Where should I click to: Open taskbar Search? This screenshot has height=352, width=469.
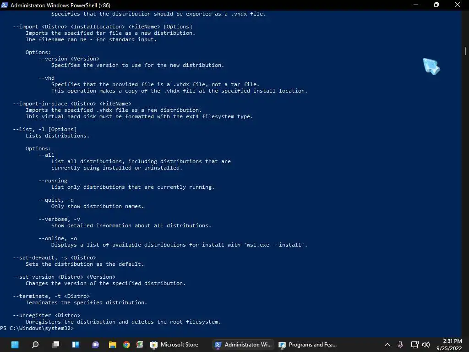tap(35, 345)
